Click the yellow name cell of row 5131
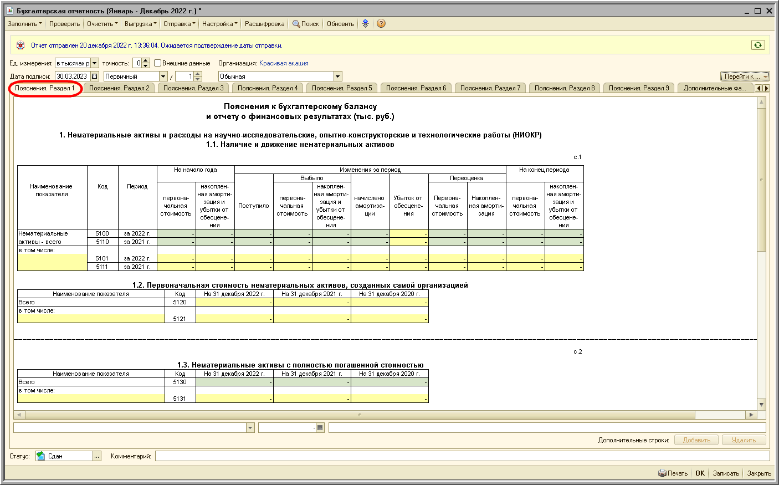 click(x=91, y=399)
